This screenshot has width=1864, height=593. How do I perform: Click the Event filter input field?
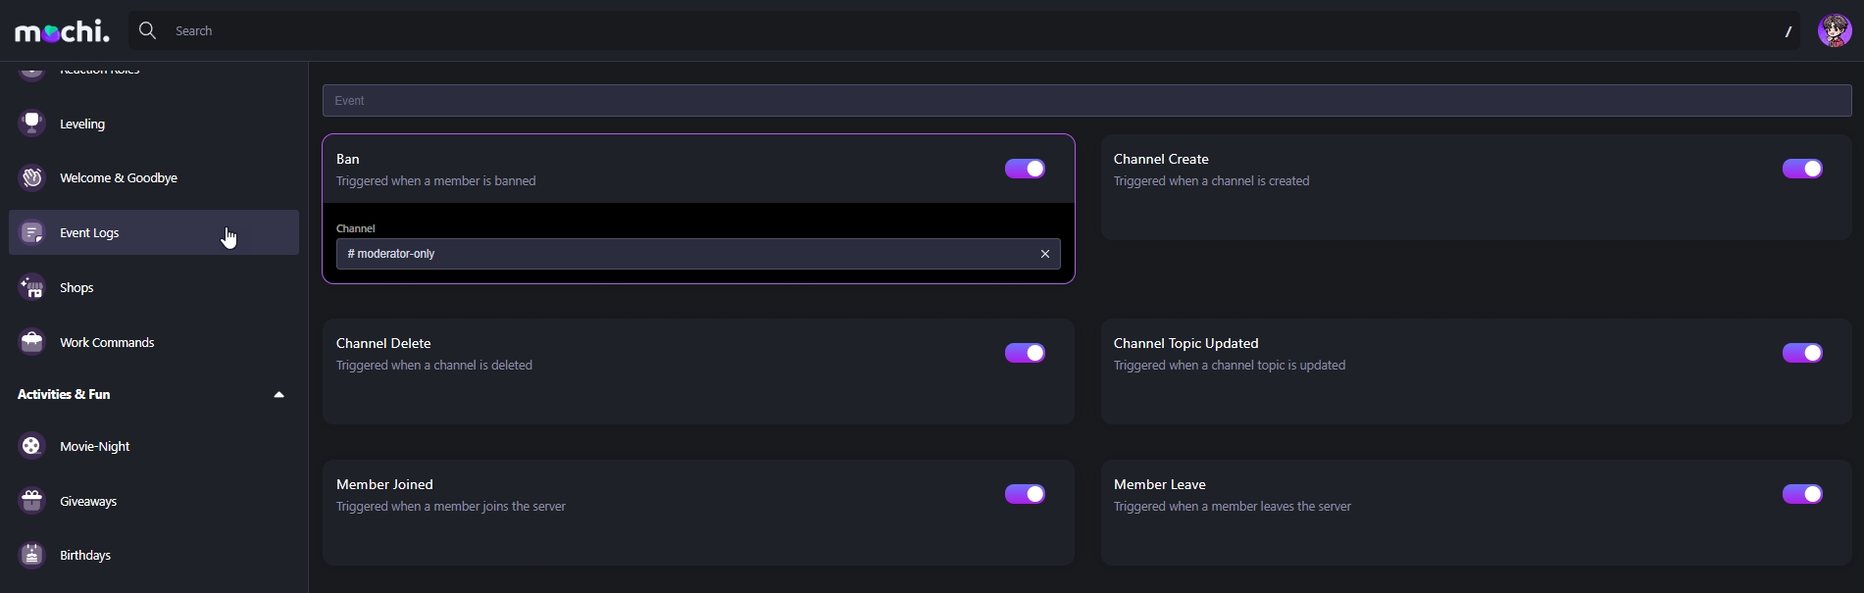point(1086,101)
